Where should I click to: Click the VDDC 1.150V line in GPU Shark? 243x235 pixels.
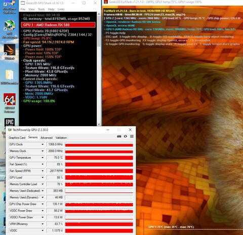(x=36, y=97)
